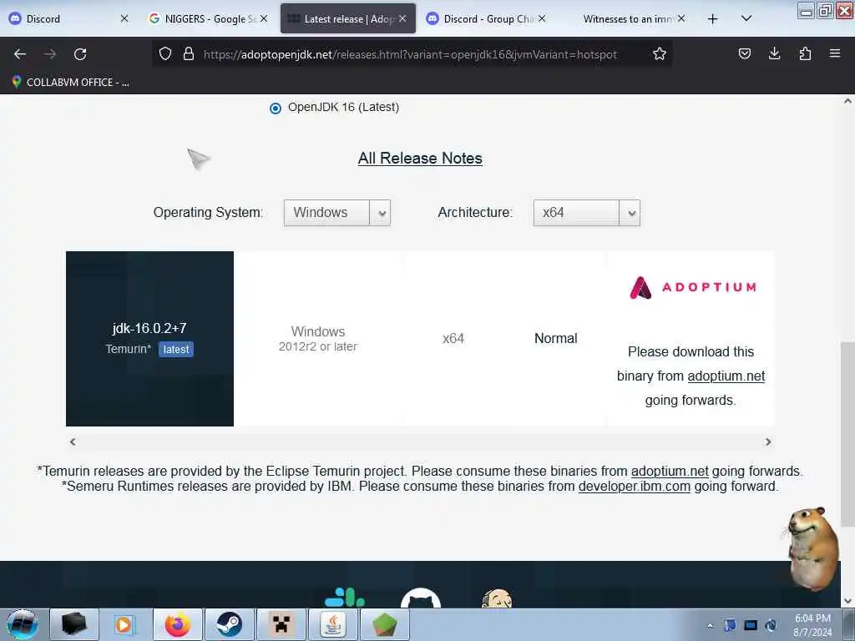Reload the current page
The image size is (855, 641).
[x=80, y=54]
